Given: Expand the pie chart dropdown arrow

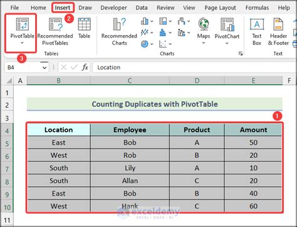Looking at the screenshot, I should click(x=152, y=44).
